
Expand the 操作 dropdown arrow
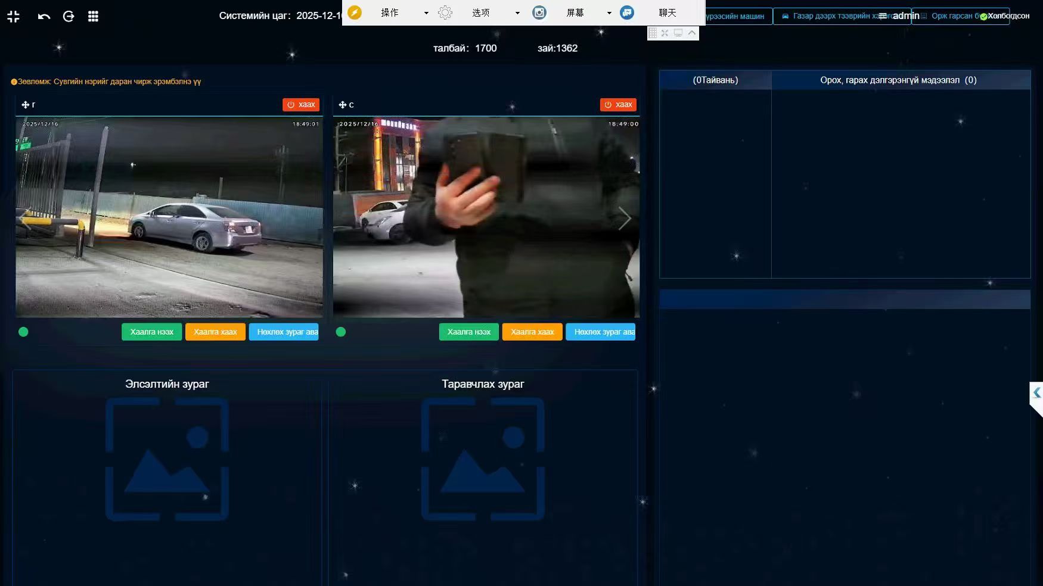point(426,13)
